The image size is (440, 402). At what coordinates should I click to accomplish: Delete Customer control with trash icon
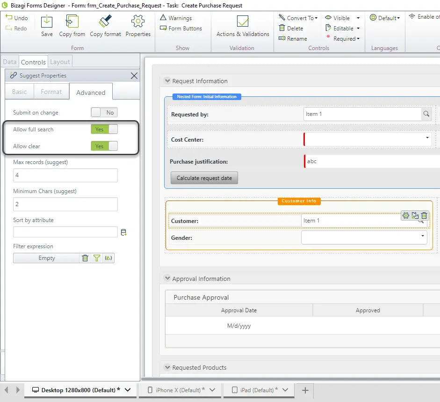424,215
